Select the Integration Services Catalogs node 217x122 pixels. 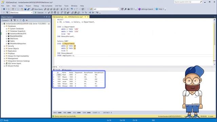click(19, 61)
